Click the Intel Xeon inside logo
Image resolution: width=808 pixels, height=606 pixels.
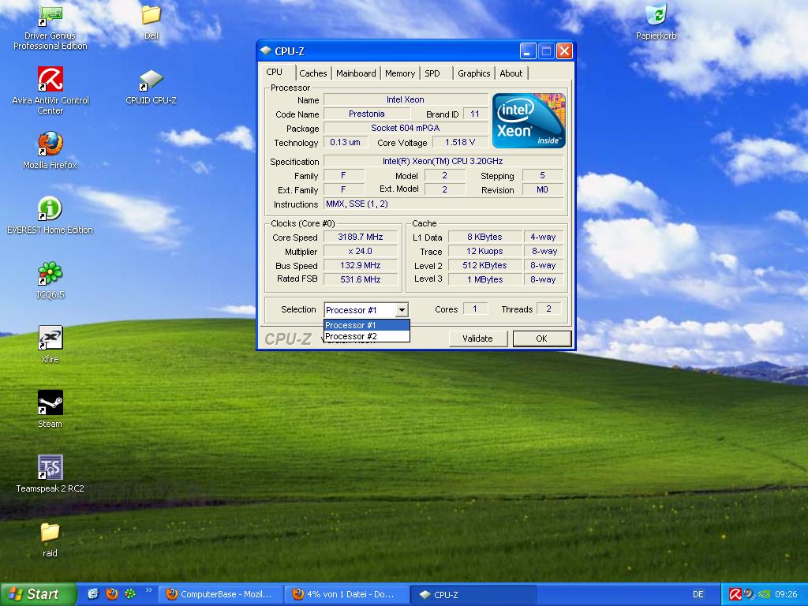click(529, 121)
